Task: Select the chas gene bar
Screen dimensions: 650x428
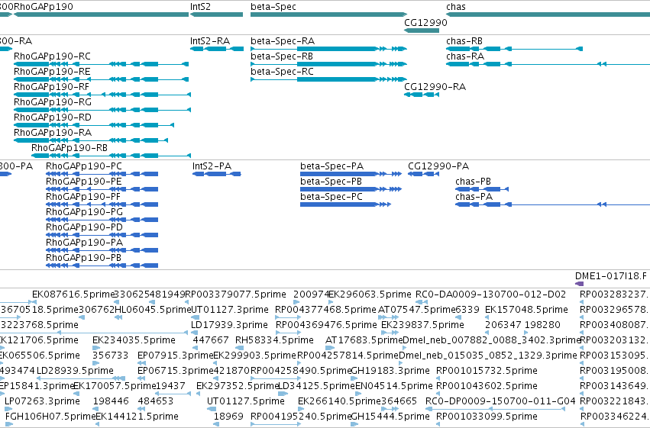Action: [548, 14]
